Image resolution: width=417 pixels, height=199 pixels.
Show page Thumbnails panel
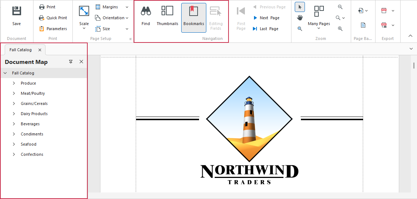[167, 16]
